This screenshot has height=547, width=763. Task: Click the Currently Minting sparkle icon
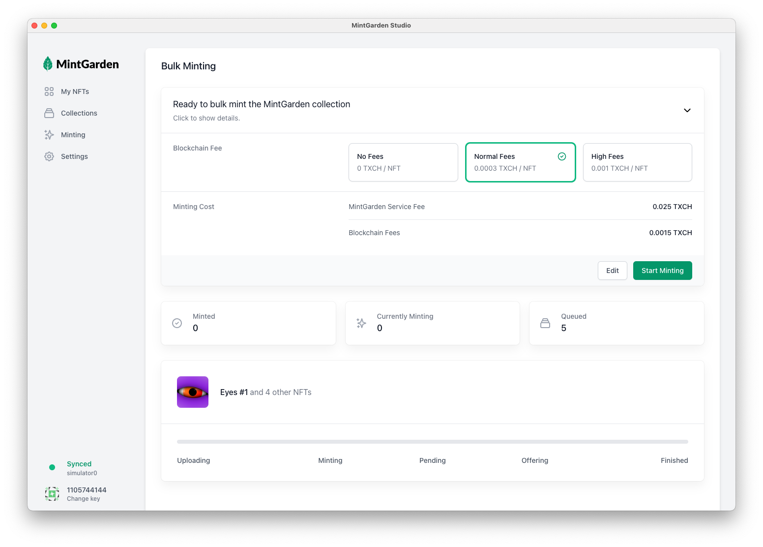point(361,323)
